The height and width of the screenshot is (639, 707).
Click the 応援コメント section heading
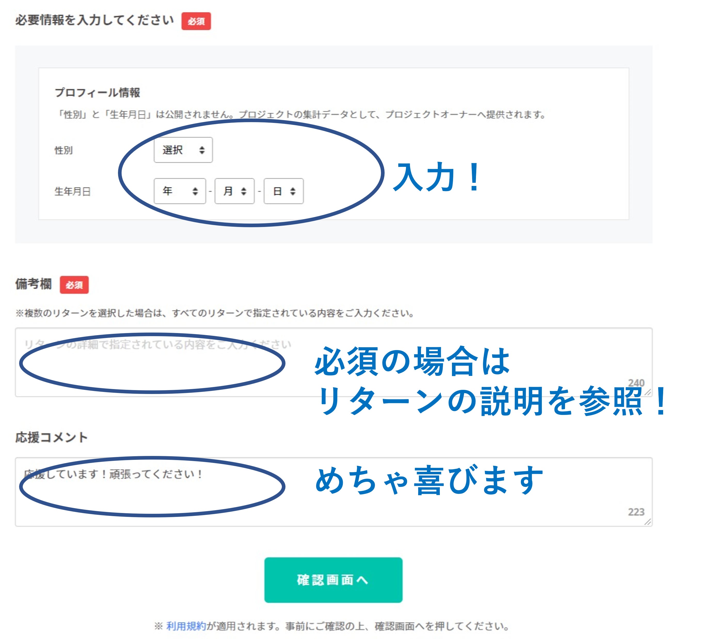52,437
